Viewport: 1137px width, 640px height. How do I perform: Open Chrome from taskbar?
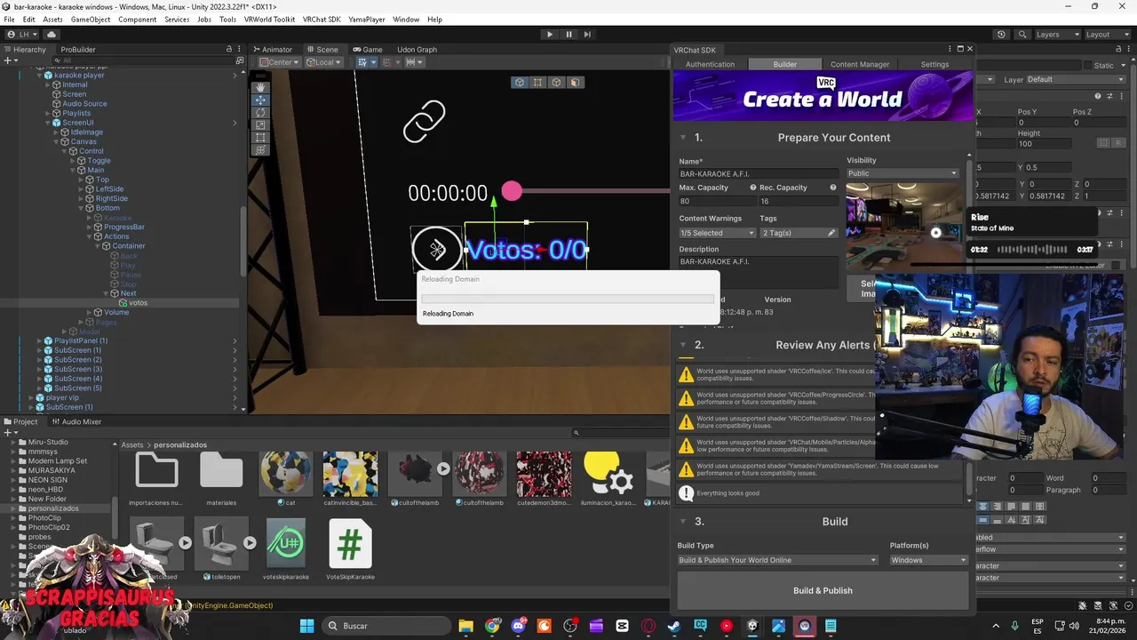(x=492, y=626)
